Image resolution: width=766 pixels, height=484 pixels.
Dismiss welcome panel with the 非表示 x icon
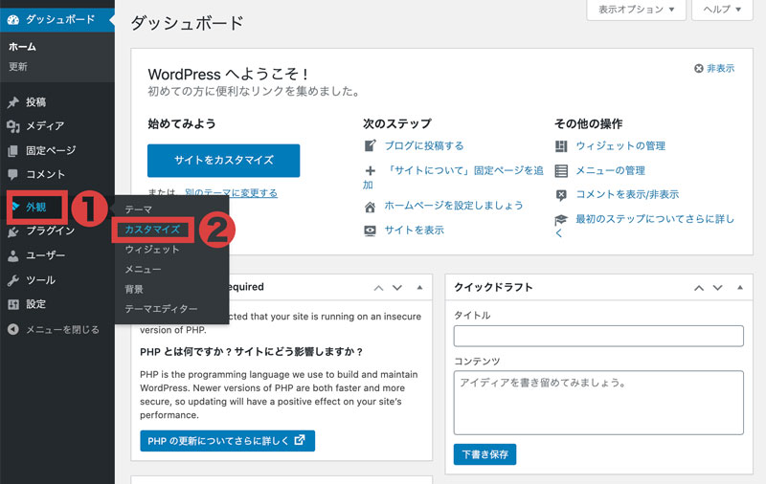click(699, 68)
